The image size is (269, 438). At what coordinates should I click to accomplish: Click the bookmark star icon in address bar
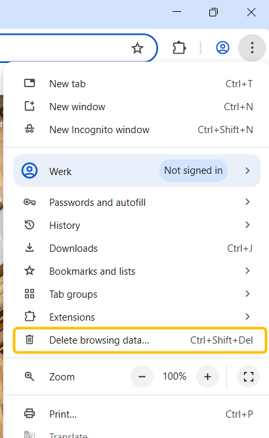click(137, 48)
